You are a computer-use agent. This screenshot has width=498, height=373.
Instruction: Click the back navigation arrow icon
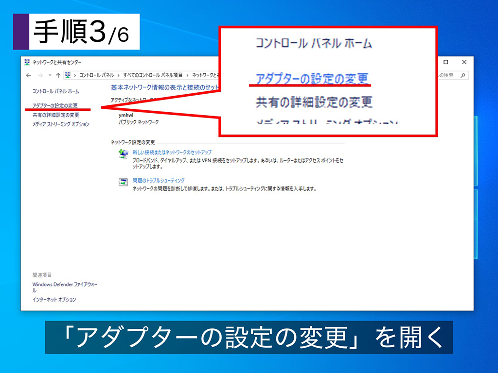click(x=28, y=75)
